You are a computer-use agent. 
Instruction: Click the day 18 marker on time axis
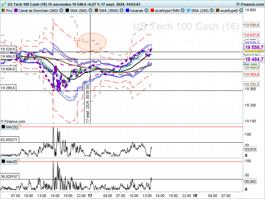point(195,196)
